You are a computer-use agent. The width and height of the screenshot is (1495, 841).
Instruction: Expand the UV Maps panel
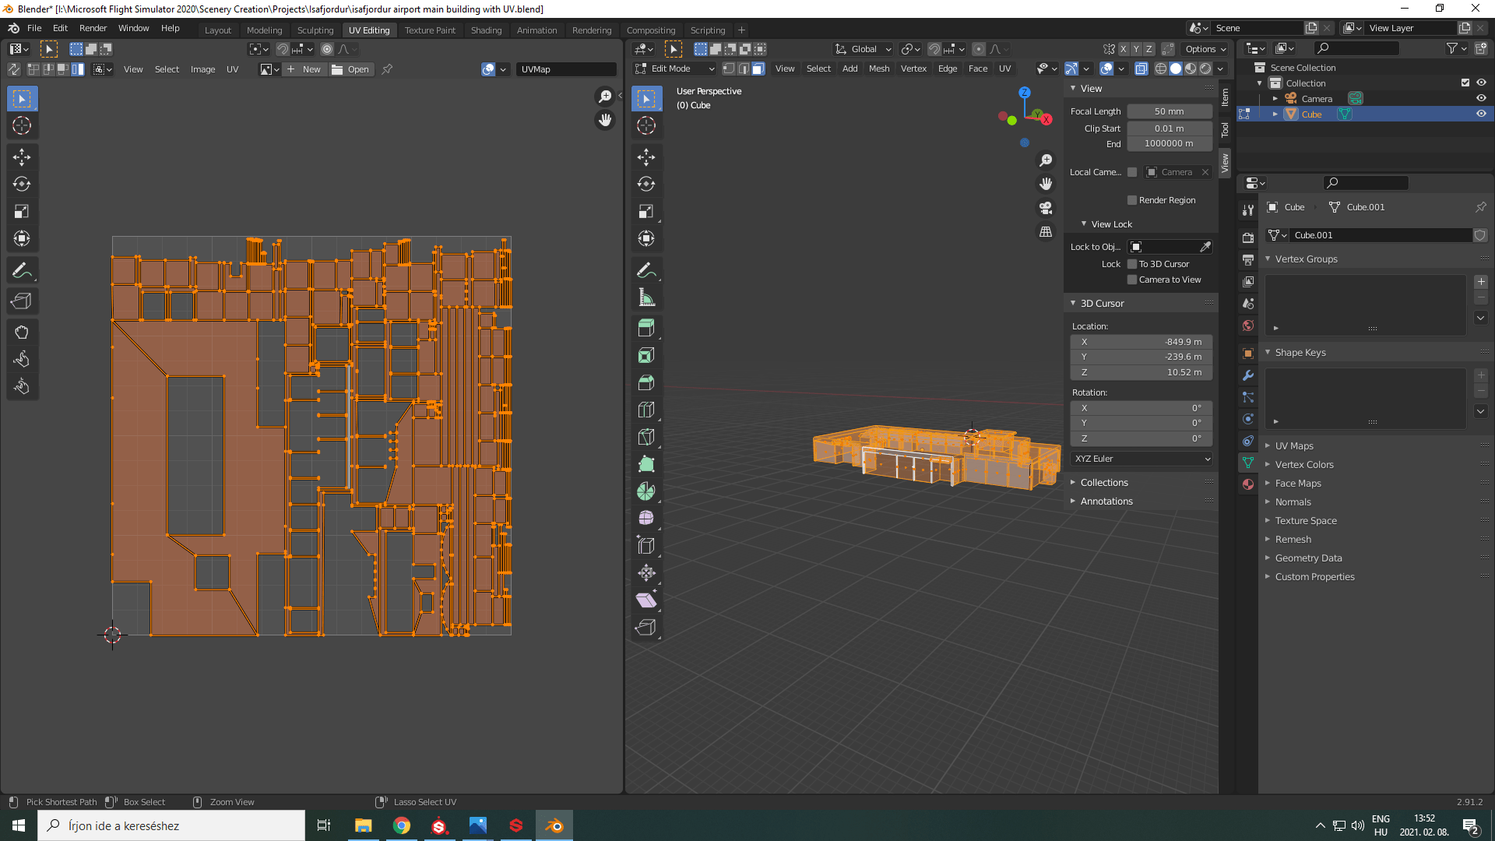pyautogui.click(x=1293, y=445)
